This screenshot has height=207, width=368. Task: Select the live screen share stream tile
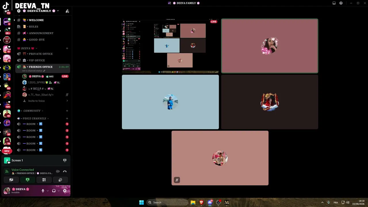pyautogui.click(x=170, y=46)
